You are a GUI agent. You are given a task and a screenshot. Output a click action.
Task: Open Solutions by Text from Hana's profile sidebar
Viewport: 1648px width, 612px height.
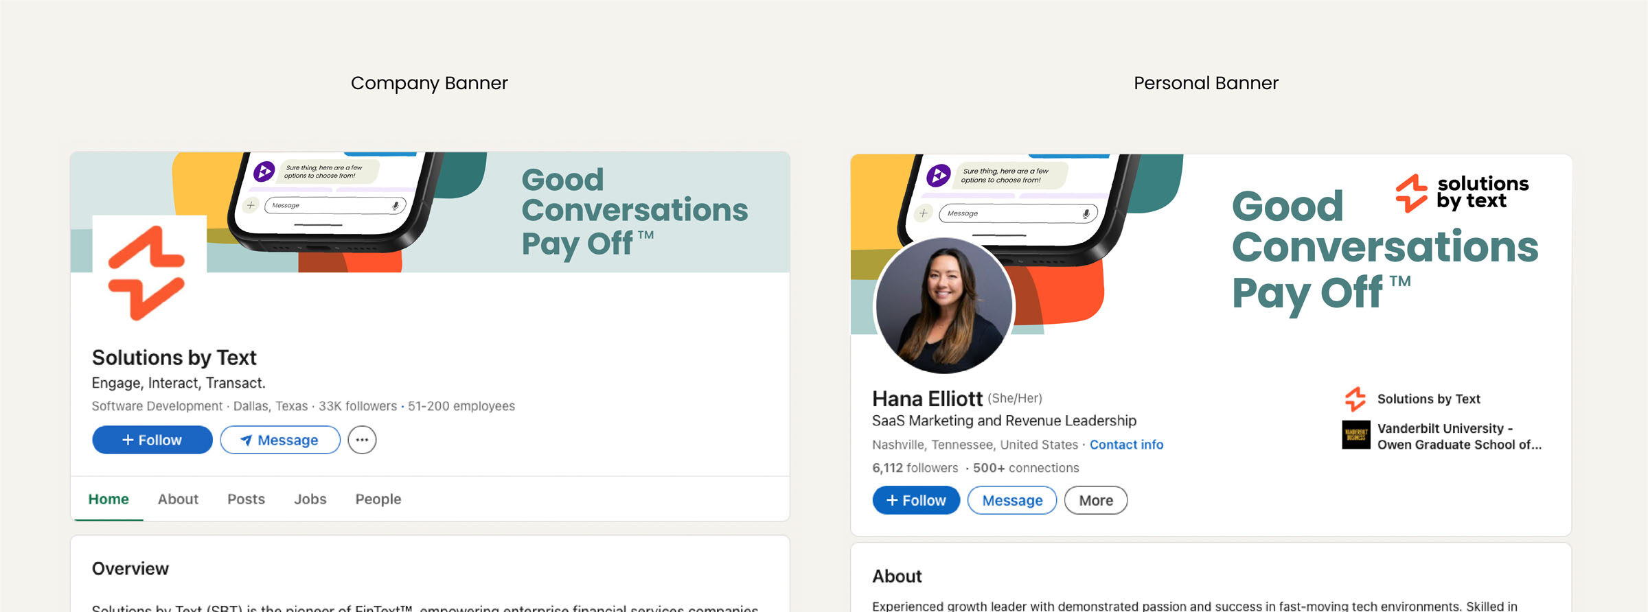click(x=1428, y=399)
